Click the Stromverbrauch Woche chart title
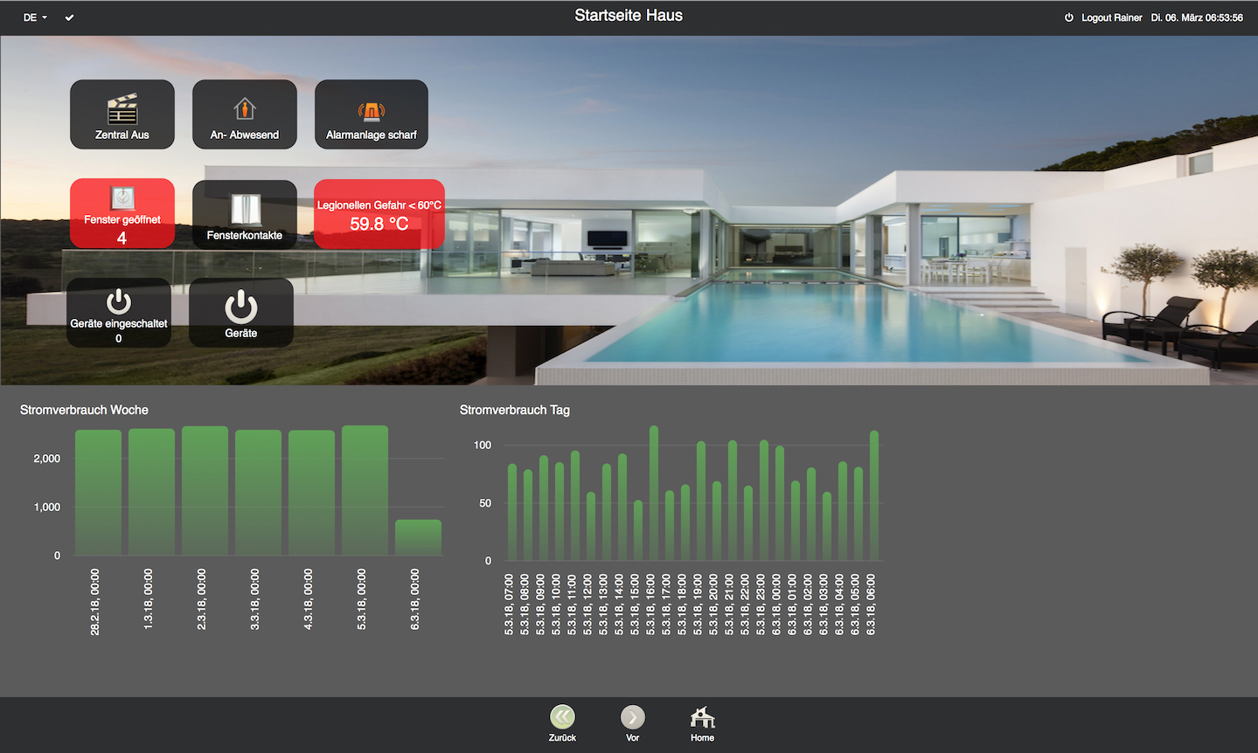The width and height of the screenshot is (1258, 753). click(84, 410)
